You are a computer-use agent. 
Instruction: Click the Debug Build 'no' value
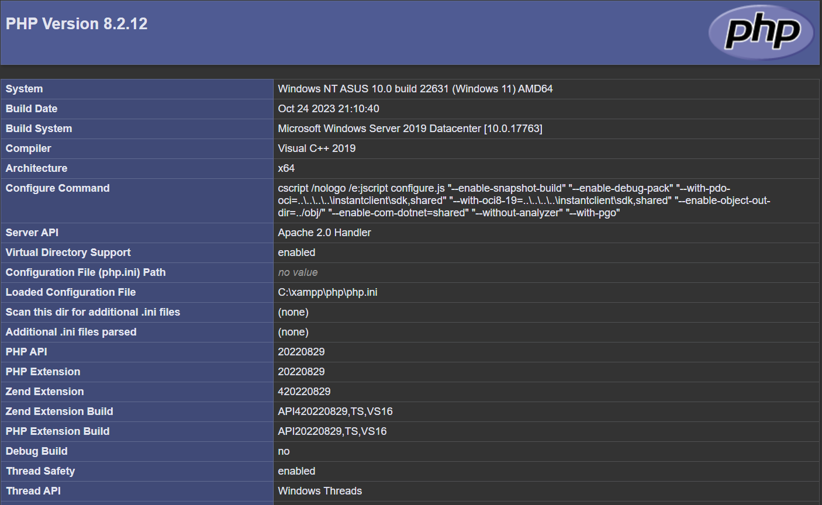(284, 451)
